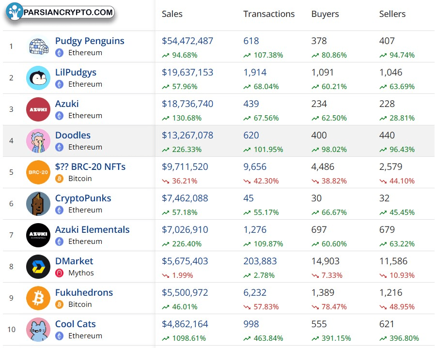Open the Doodles collection avatar
The image size is (435, 348).
(38, 141)
